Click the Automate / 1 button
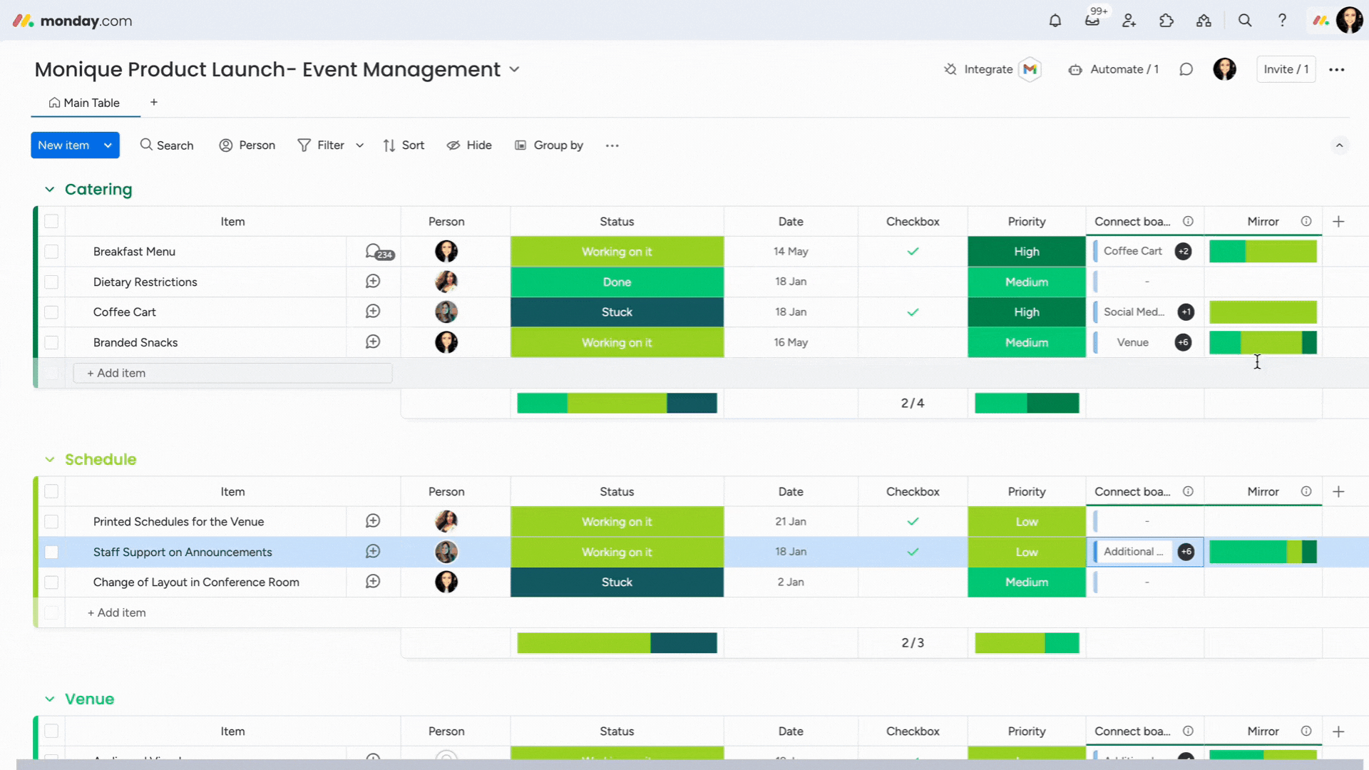The width and height of the screenshot is (1369, 770). point(1113,69)
